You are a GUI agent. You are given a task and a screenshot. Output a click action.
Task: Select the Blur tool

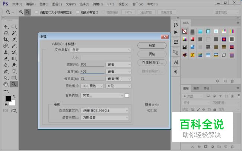6,65
